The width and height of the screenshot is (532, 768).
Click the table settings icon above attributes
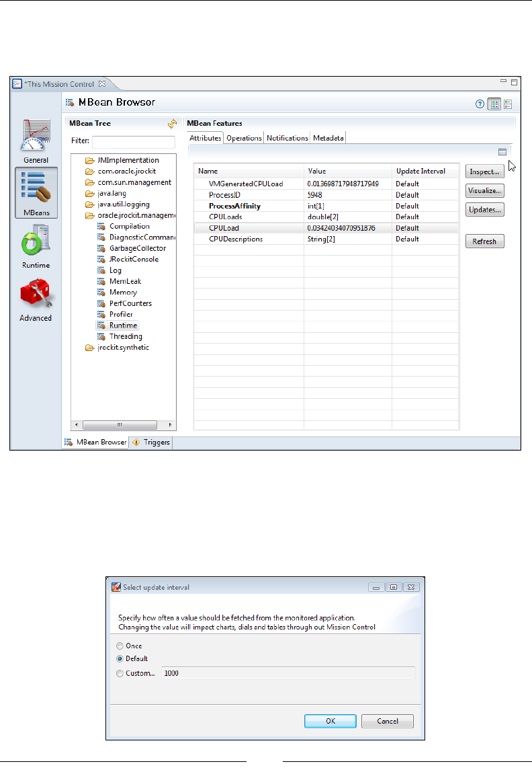tap(502, 152)
